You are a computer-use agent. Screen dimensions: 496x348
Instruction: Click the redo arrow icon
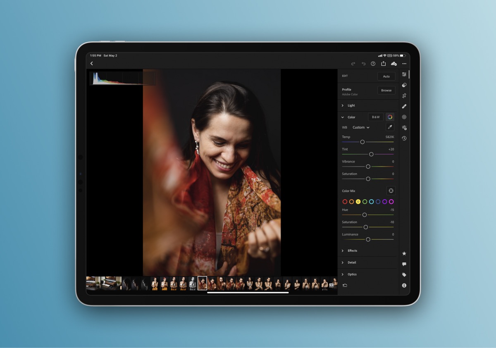click(x=353, y=64)
